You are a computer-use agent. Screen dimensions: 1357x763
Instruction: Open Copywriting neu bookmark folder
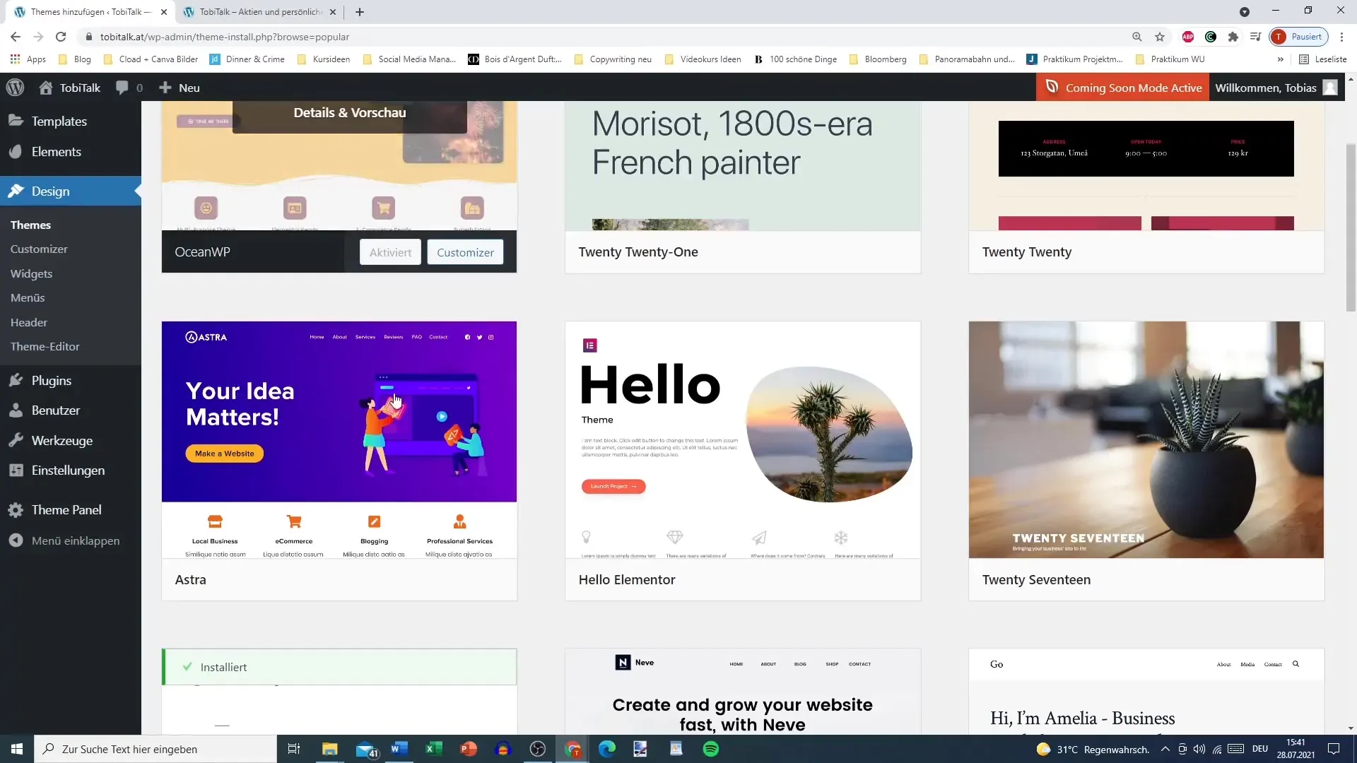point(613,59)
